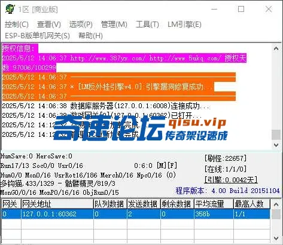Screen dimensions: 283x245
Task: Click the application icon in title bar
Action: 10,9
